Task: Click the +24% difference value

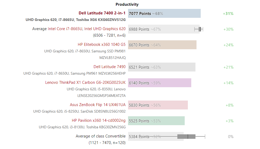Action: pyautogui.click(x=228, y=45)
